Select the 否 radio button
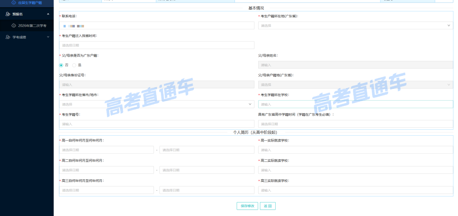This screenshot has width=458, height=216. 61,65
